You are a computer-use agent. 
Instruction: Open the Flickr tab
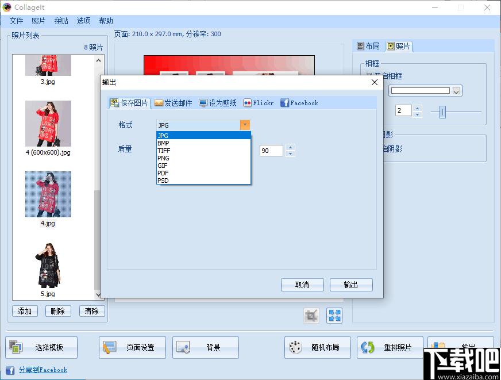[x=258, y=103]
